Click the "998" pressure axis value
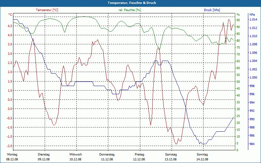 252,86
